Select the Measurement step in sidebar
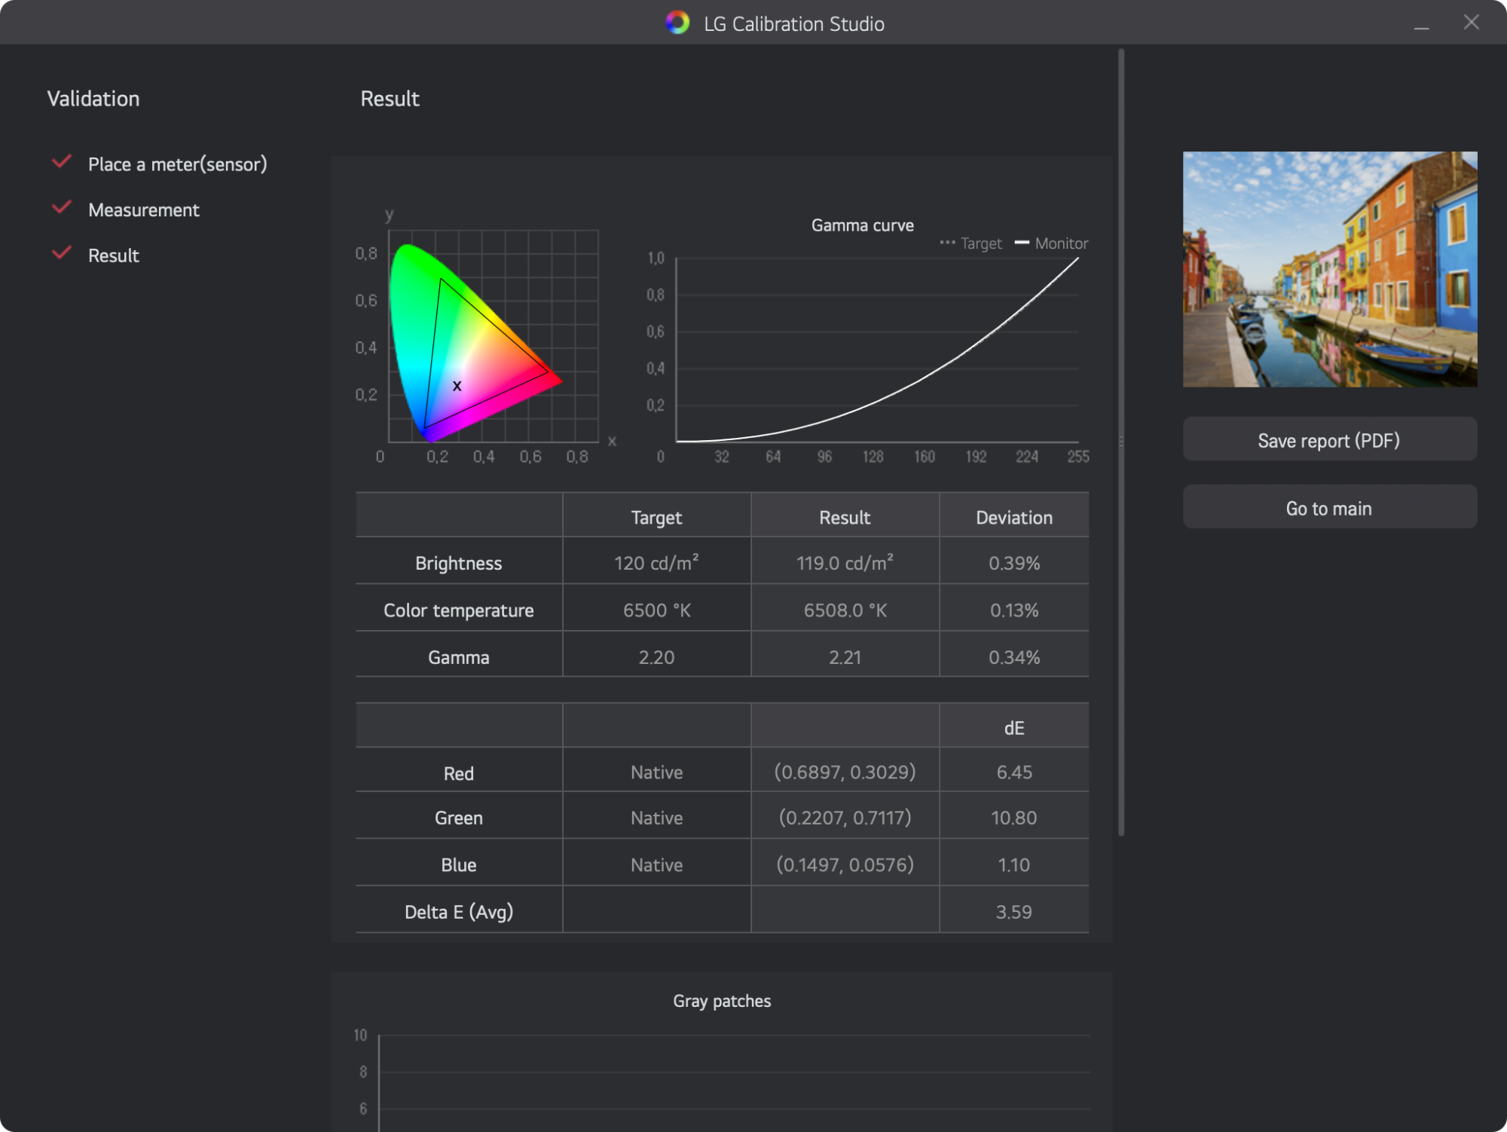Viewport: 1507px width, 1132px height. [x=143, y=210]
